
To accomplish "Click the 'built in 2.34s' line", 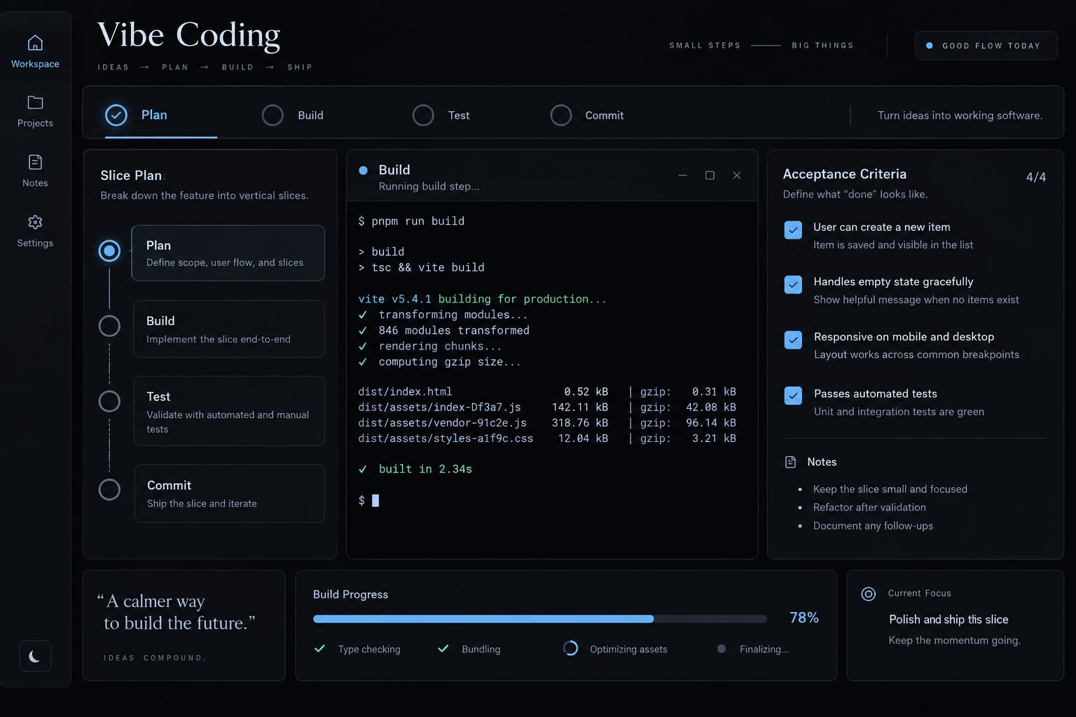I will pos(415,469).
